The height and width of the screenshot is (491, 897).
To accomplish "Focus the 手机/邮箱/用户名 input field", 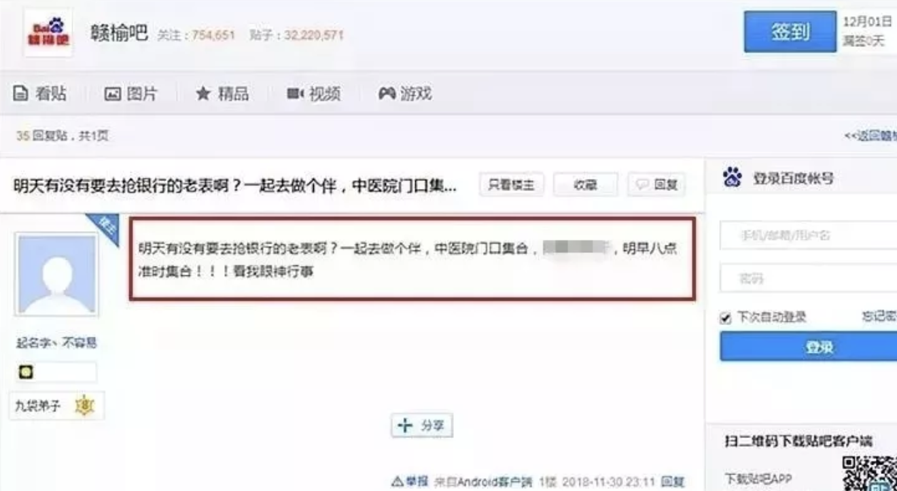I will [809, 235].
